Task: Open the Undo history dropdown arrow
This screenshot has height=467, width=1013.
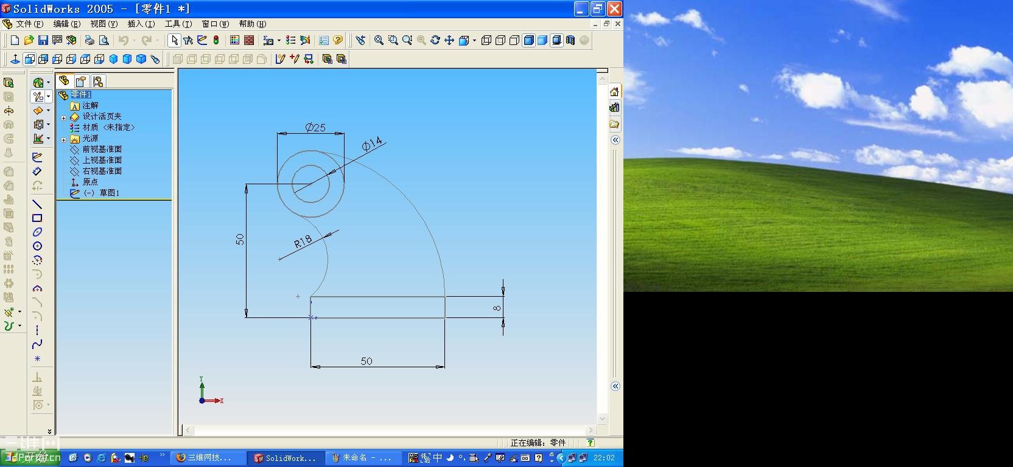Action: (133, 41)
